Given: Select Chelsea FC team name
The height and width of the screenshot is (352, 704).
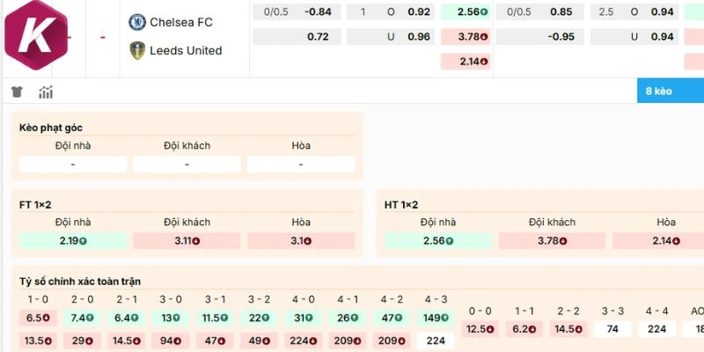Looking at the screenshot, I should click(181, 22).
